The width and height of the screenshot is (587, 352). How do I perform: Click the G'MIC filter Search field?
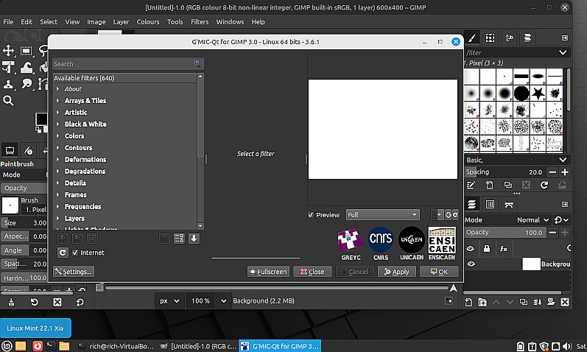coord(127,63)
